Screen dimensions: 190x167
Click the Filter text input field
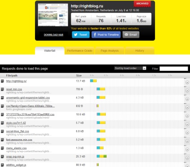coord(173,69)
